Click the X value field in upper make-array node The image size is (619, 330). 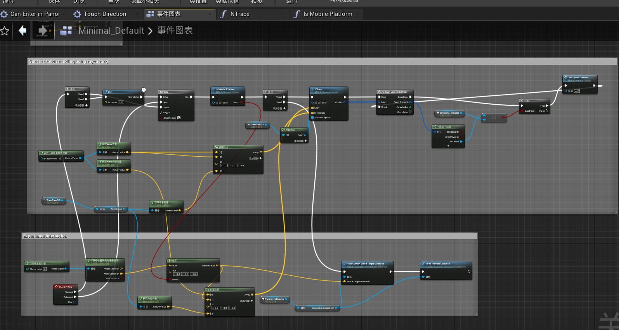[x=224, y=166]
